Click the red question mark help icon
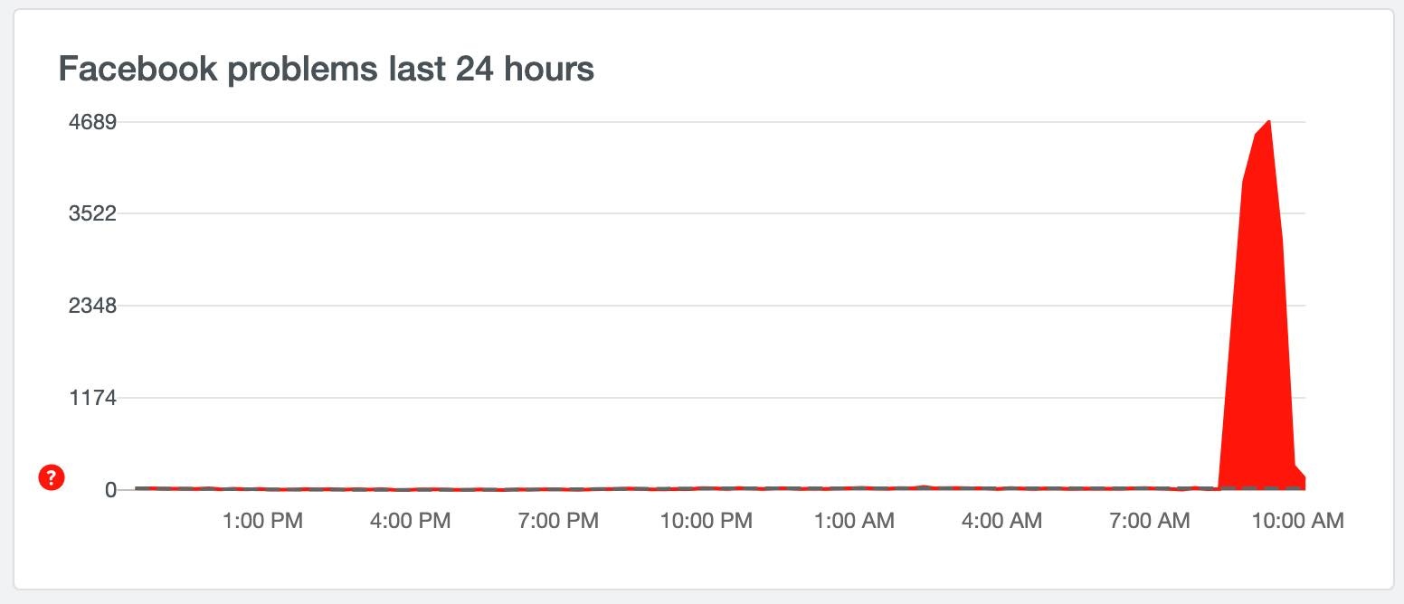The height and width of the screenshot is (604, 1404). tap(52, 477)
